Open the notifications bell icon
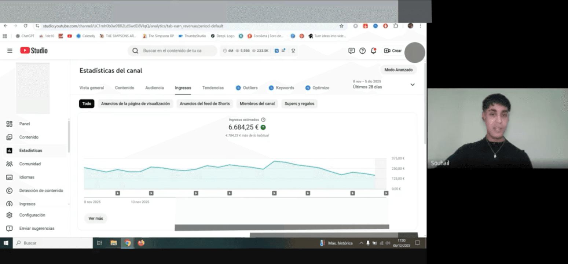 point(373,51)
